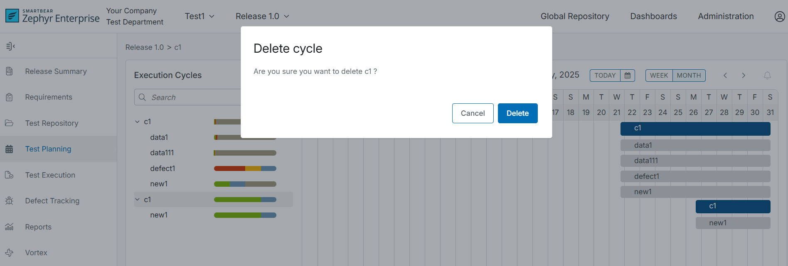This screenshot has height=266, width=788.
Task: Open the calendar date picker icon
Action: 628,76
